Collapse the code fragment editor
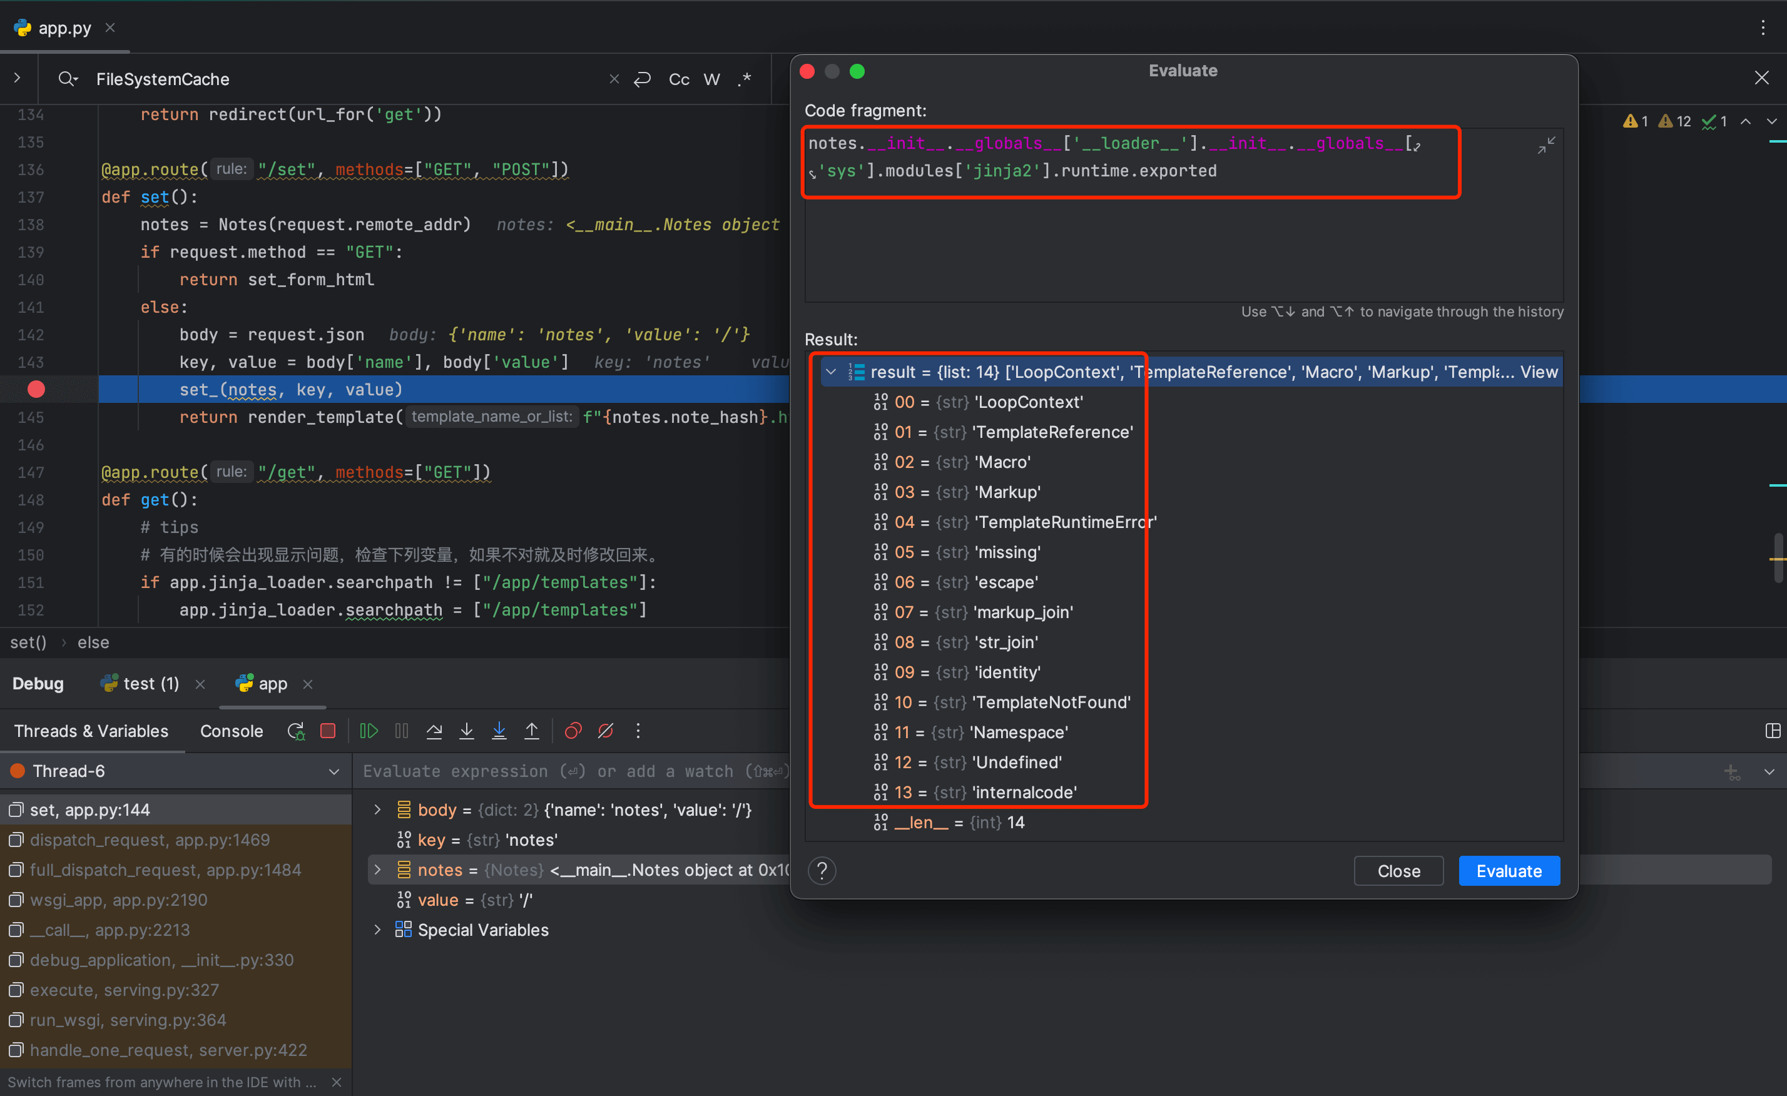Viewport: 1787px width, 1096px height. 1546,145
